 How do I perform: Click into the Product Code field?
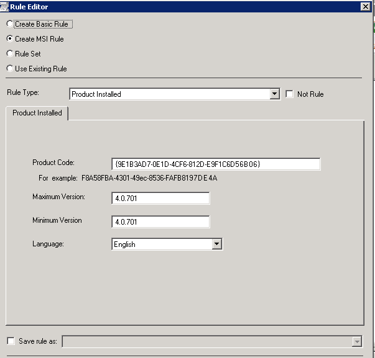click(x=216, y=164)
